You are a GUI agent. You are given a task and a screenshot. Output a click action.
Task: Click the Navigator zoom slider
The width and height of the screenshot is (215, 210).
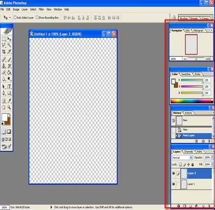coord(196,59)
